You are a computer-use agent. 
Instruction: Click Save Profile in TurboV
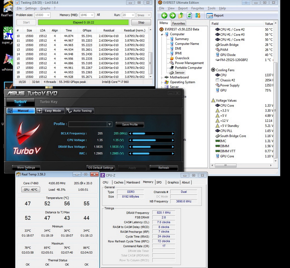[x=130, y=125]
